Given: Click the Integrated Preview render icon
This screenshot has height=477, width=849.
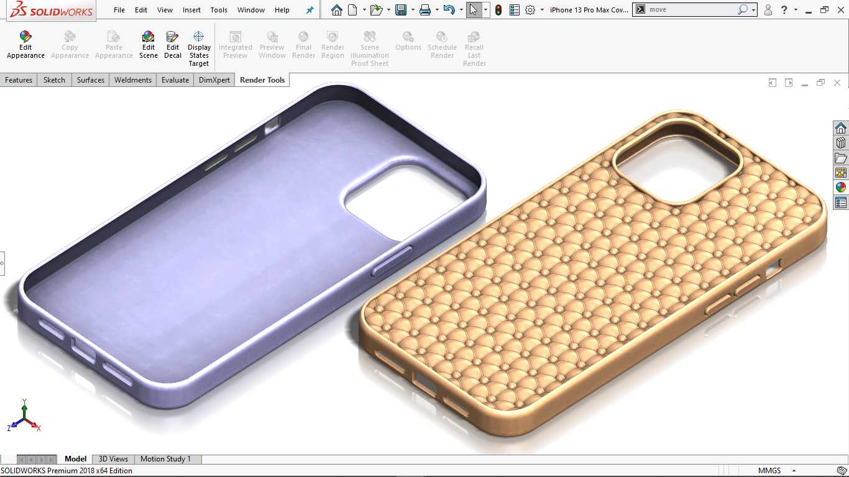Looking at the screenshot, I should coord(236,37).
